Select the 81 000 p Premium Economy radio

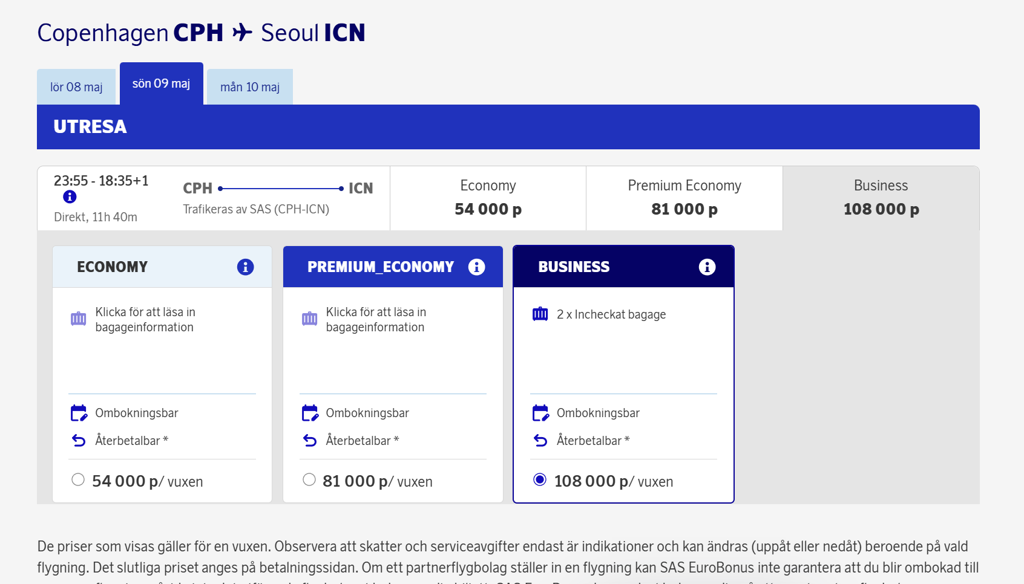pos(309,479)
